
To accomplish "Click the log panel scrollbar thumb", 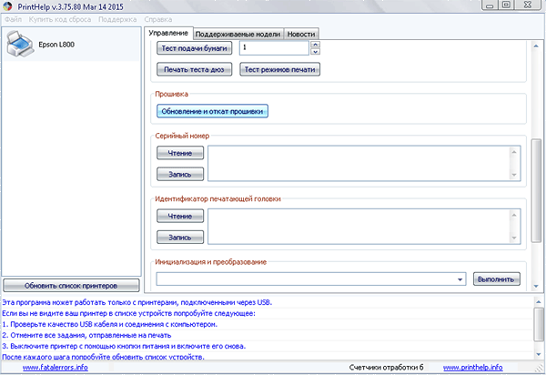I will point(539,324).
